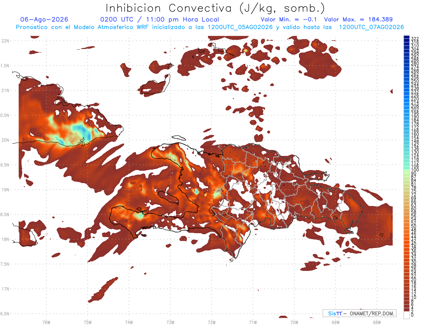Click the "70W" longitude label

click(x=294, y=322)
